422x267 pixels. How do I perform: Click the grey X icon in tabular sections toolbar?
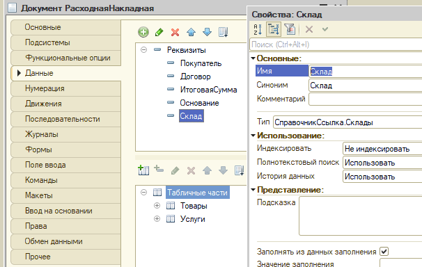tap(191, 170)
